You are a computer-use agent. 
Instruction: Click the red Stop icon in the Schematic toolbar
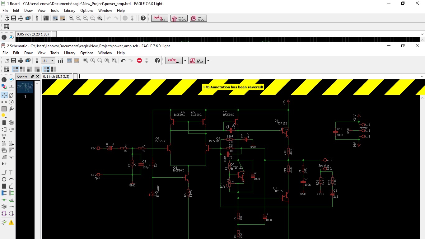[x=139, y=60]
